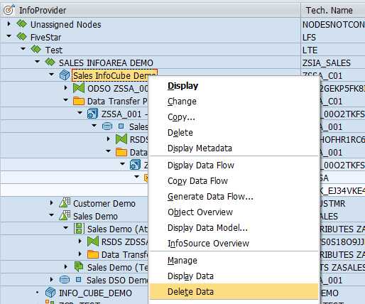This screenshot has width=365, height=304.
Task: Click the INFO_CUBE_DEMO cube icon
Action: (x=50, y=293)
